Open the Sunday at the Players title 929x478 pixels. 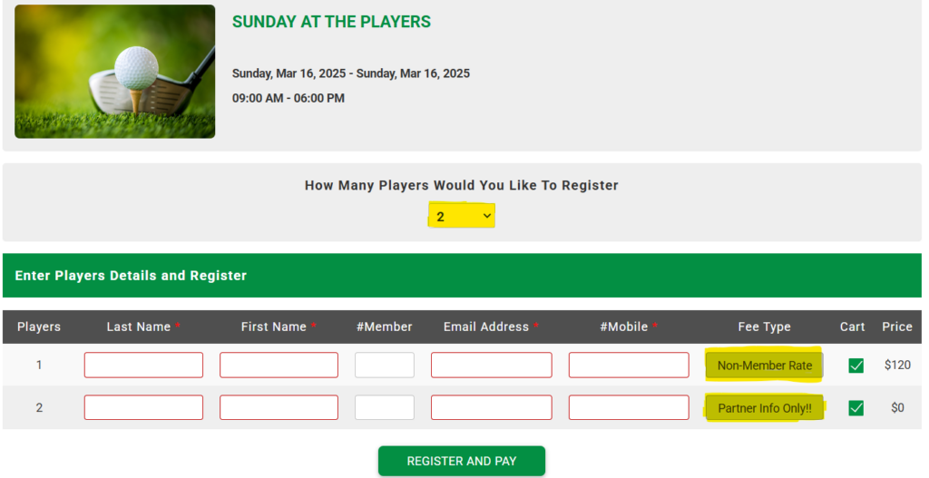pos(331,22)
